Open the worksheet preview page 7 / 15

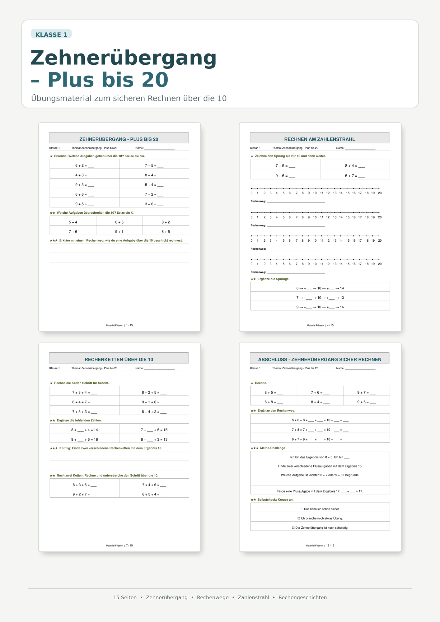(119, 447)
